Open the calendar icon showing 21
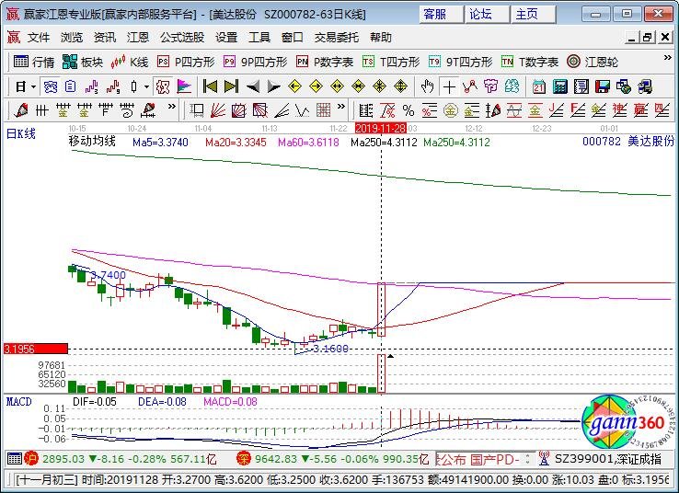Viewport: 679px width, 493px height. point(539,87)
